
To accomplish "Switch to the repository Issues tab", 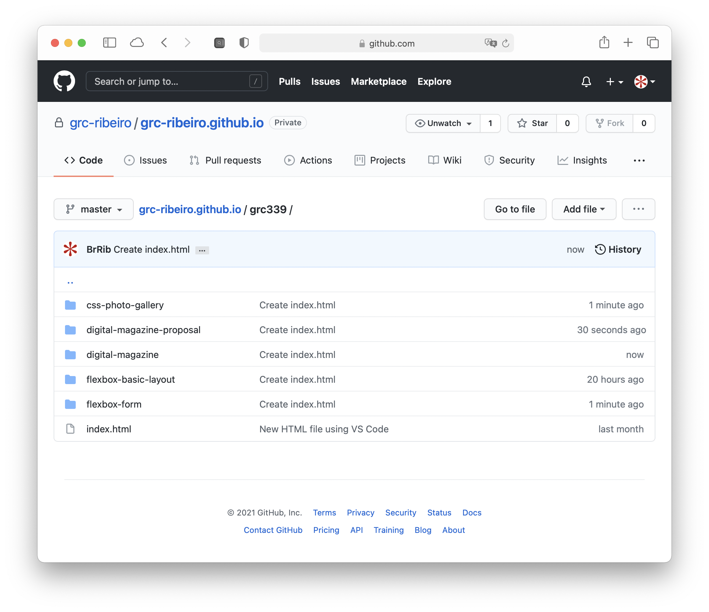I will (x=145, y=160).
